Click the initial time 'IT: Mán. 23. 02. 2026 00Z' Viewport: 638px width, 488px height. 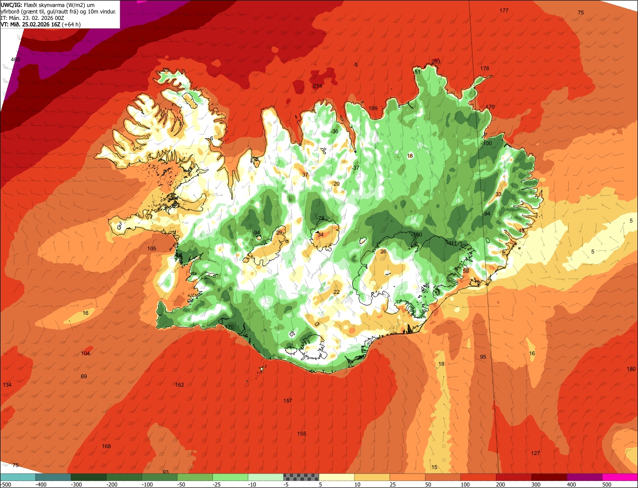click(x=32, y=17)
